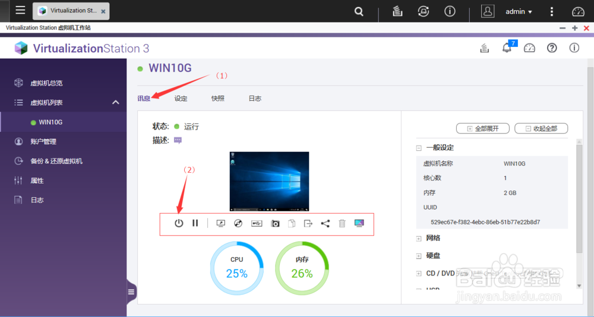Click the CD/DVD disc icon
Screen dimensions: 594x317
[238, 223]
